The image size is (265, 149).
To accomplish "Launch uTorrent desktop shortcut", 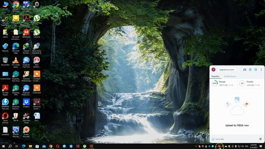I will click(x=37, y=33).
